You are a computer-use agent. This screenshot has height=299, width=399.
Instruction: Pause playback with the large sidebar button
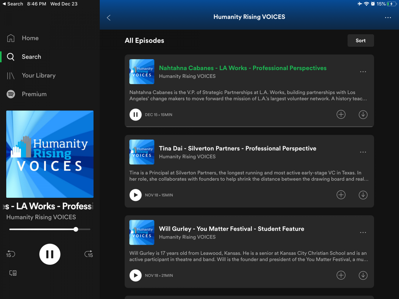click(50, 254)
